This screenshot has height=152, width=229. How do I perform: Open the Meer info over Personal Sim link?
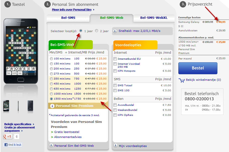tap(72, 10)
